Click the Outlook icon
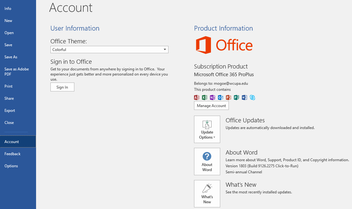Image resolution: width=352 pixels, height=209 pixels. [220, 97]
